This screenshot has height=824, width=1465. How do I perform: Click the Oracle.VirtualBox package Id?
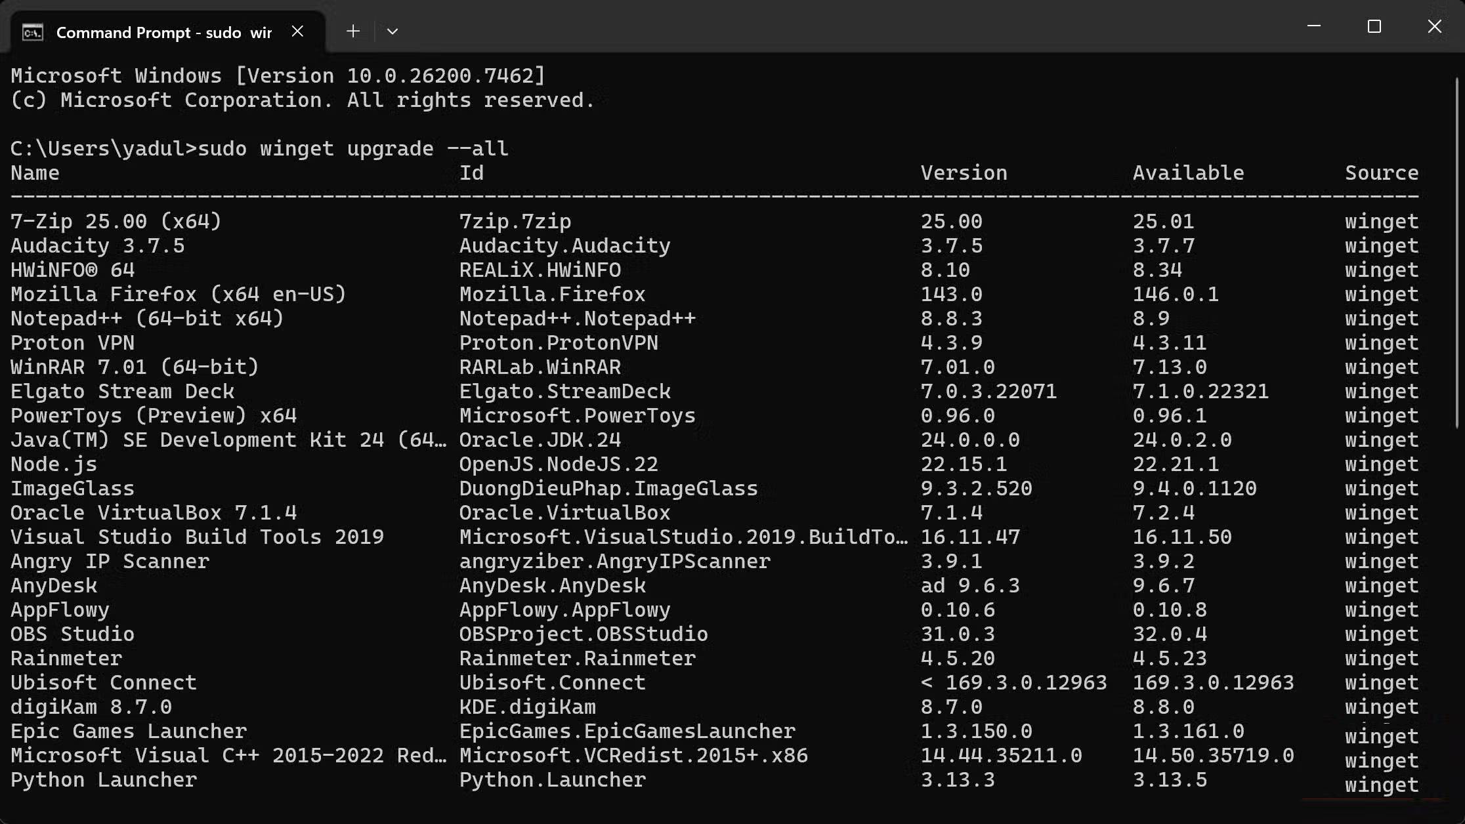(564, 513)
